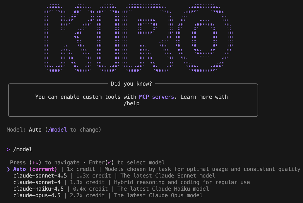303x203 pixels.
Task: Click the typed /model command at prompt
Action: pyautogui.click(x=23, y=149)
